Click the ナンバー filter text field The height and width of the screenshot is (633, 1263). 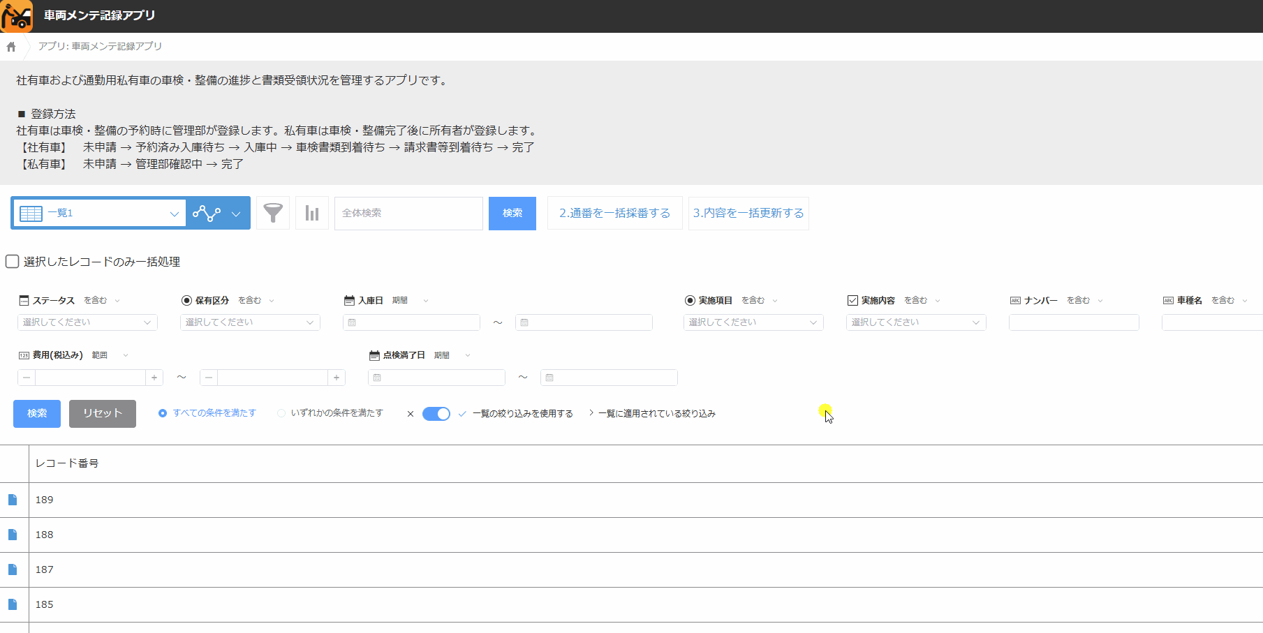1073,322
